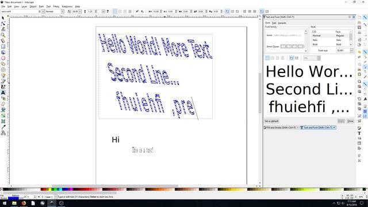Click the Set as default button
368x207 pixels.
coord(271,121)
